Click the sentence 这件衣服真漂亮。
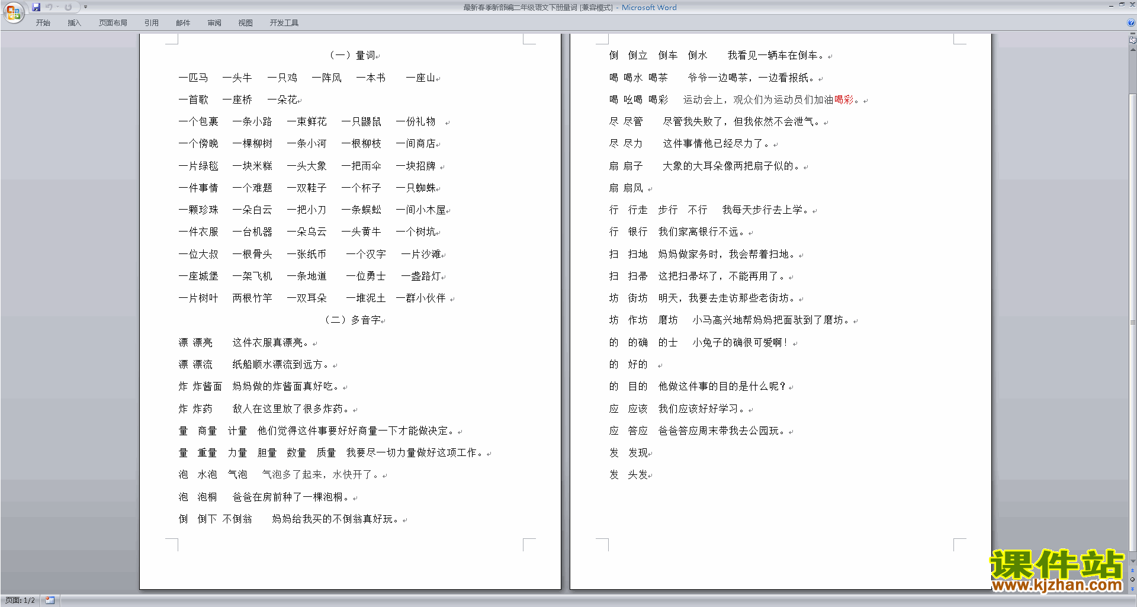Screen dimensions: 1137x607 click(272, 342)
